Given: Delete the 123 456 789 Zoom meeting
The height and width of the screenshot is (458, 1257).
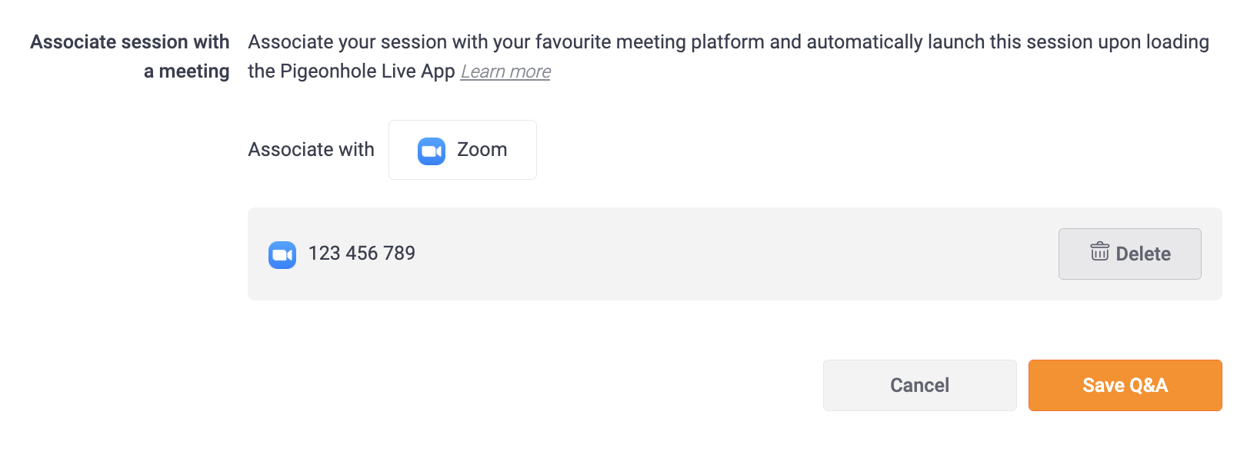Looking at the screenshot, I should pyautogui.click(x=1130, y=254).
